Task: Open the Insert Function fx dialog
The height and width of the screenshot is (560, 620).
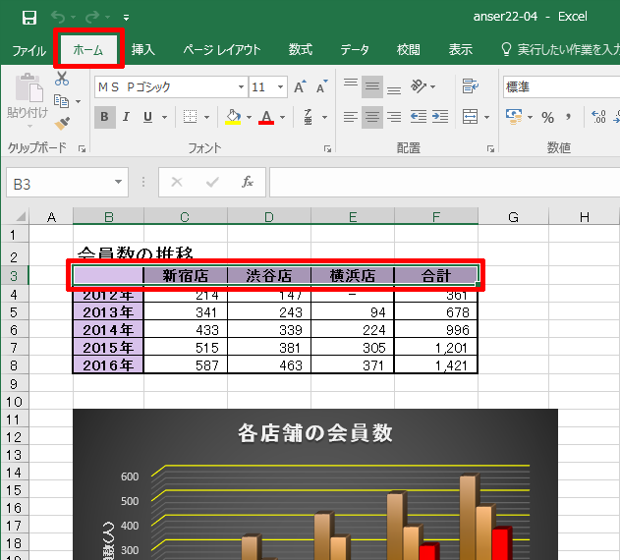Action: 248,183
